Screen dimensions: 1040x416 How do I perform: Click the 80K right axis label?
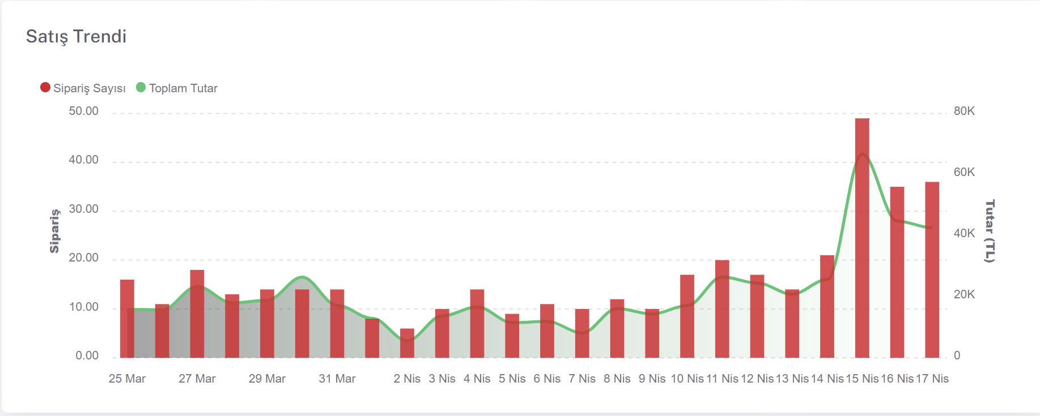point(964,111)
